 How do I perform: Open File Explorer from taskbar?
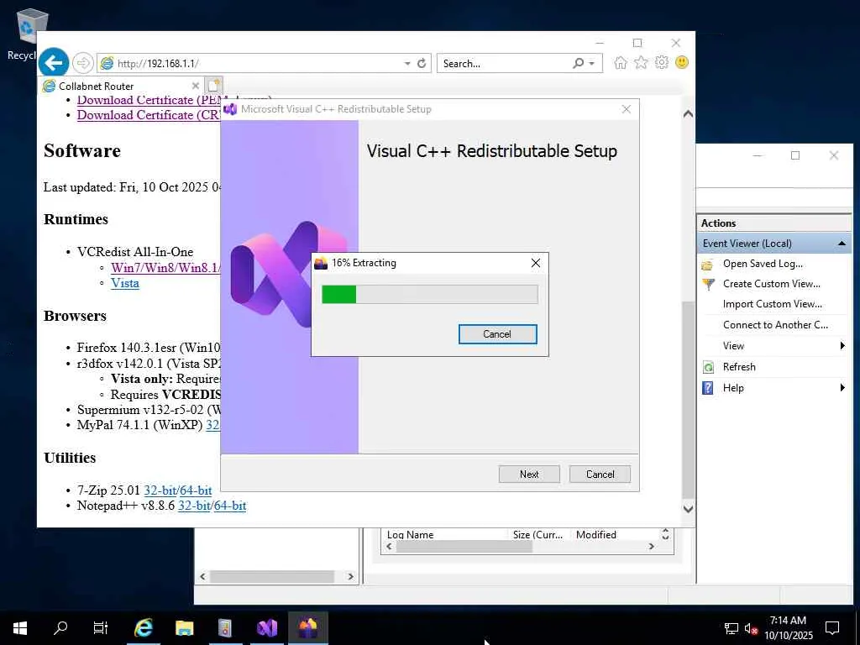pos(184,627)
